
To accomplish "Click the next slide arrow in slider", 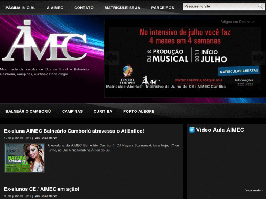I will click(x=259, y=58).
